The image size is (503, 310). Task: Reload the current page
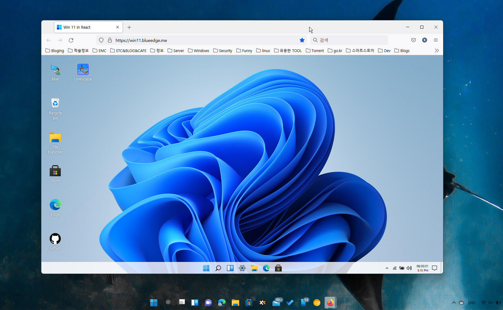pos(71,40)
